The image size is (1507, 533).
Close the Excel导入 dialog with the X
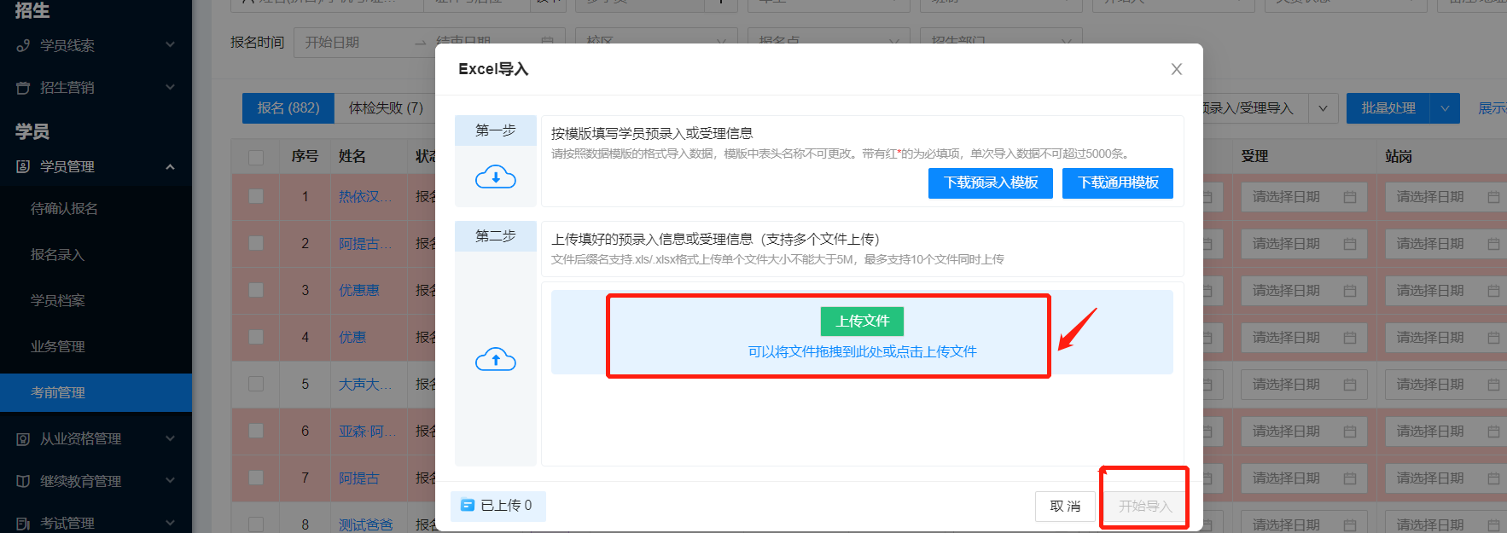click(x=1176, y=69)
